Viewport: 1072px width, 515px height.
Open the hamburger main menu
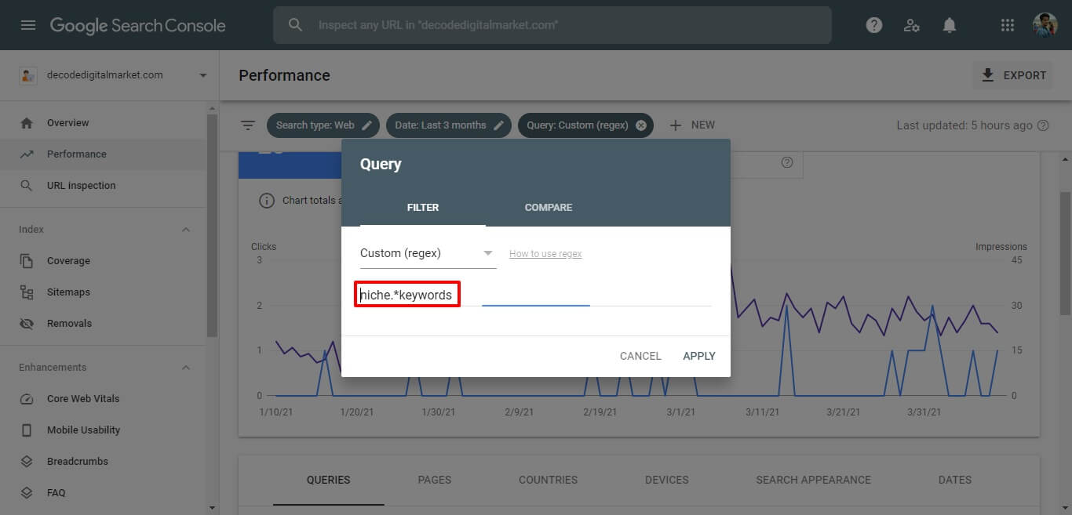pos(28,25)
